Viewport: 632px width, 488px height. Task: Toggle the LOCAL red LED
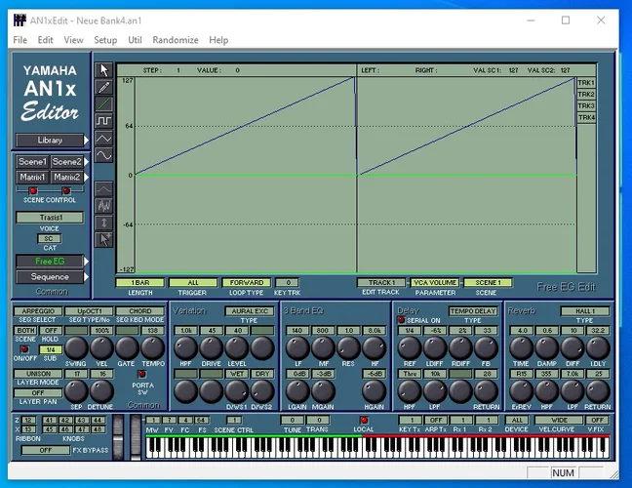tap(364, 420)
